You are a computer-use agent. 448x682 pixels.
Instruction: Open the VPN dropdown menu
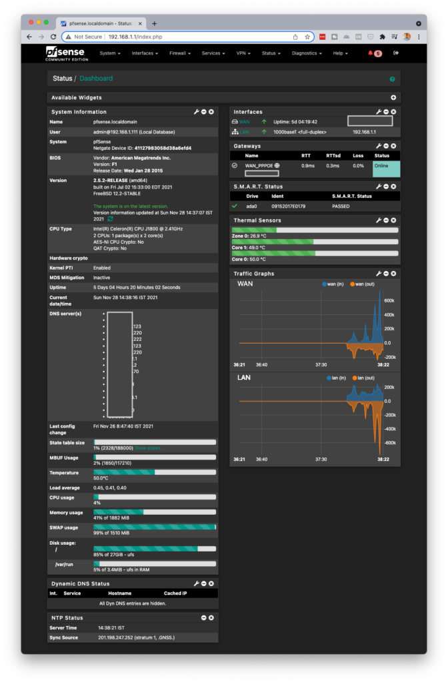tap(243, 53)
